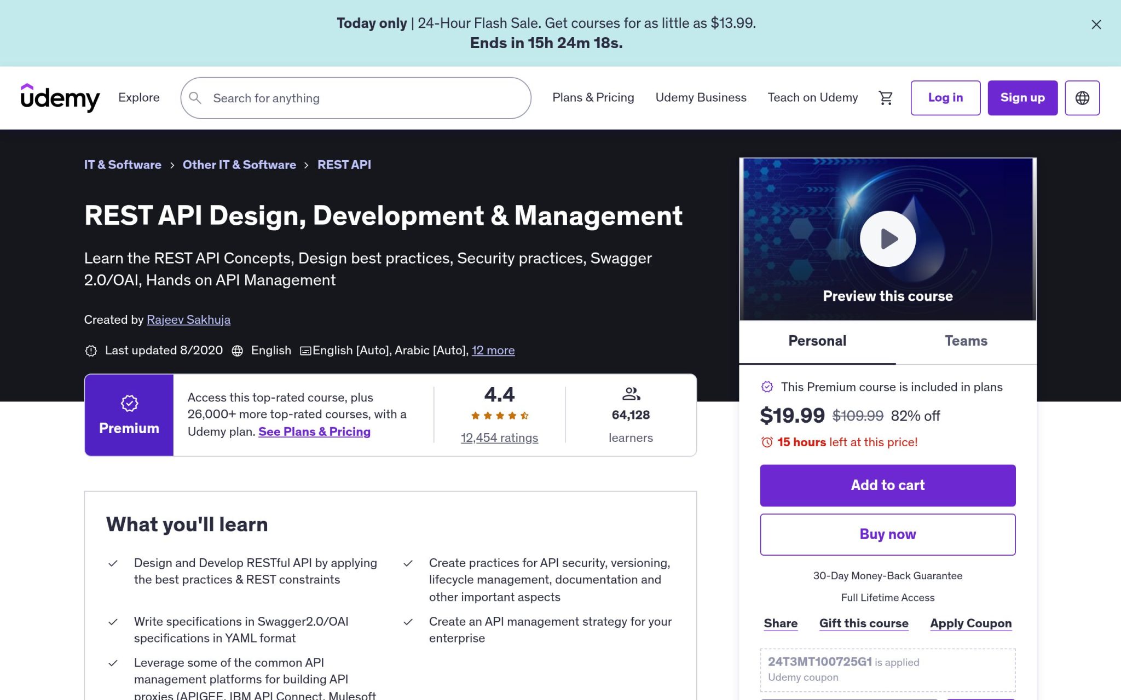Click the Buy now button

[888, 534]
